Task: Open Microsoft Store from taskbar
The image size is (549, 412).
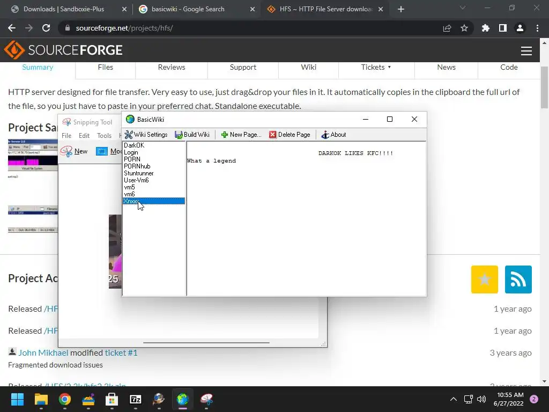Action: 112,399
